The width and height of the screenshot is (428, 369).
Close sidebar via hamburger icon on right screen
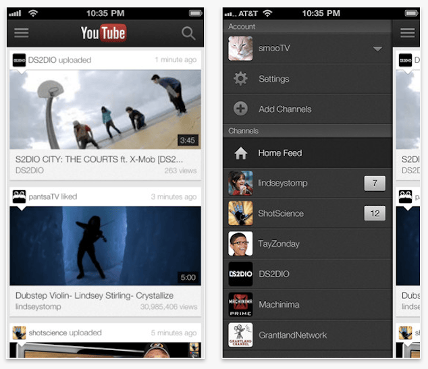[x=408, y=33]
